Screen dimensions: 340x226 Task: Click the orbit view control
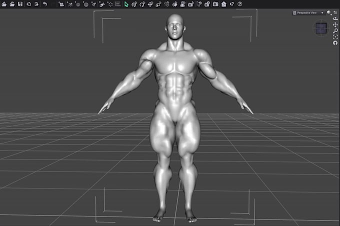[x=335, y=18]
